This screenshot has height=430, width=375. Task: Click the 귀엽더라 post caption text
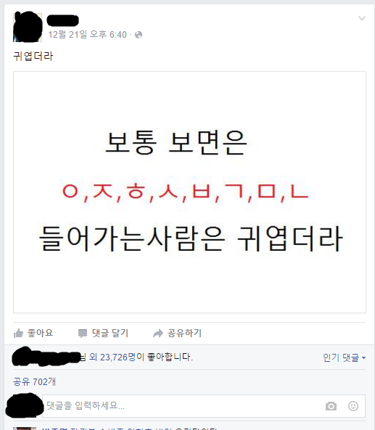(33, 57)
